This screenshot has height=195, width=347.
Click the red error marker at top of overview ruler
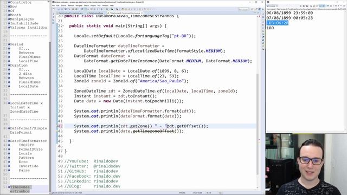(x=259, y=16)
